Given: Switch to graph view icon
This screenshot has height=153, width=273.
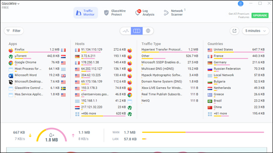Looking at the screenshot, I should (x=126, y=31).
